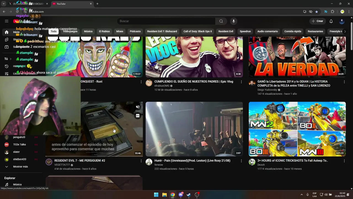Select the Pódcasts filter chip
Image resolution: width=353 pixels, height=199 pixels.
tap(135, 32)
